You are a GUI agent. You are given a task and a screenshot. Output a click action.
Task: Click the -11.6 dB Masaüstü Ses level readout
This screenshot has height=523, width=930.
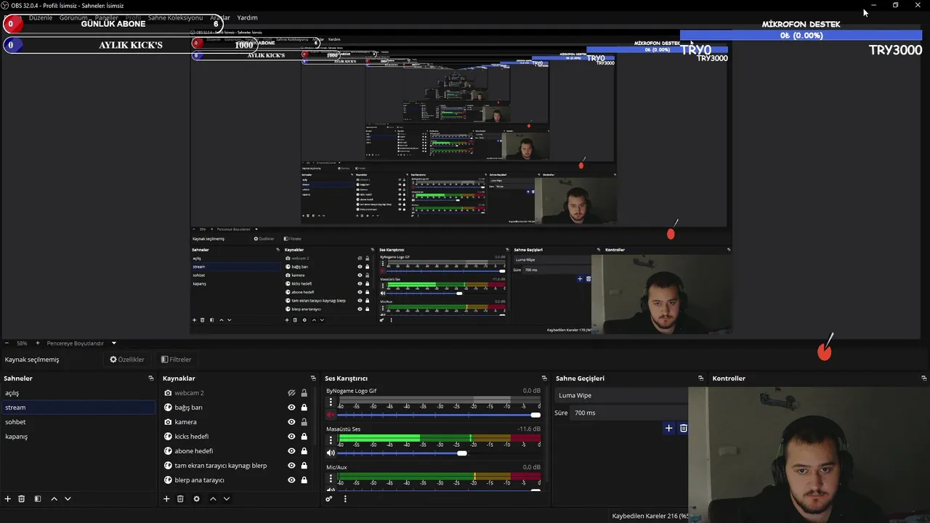(529, 429)
